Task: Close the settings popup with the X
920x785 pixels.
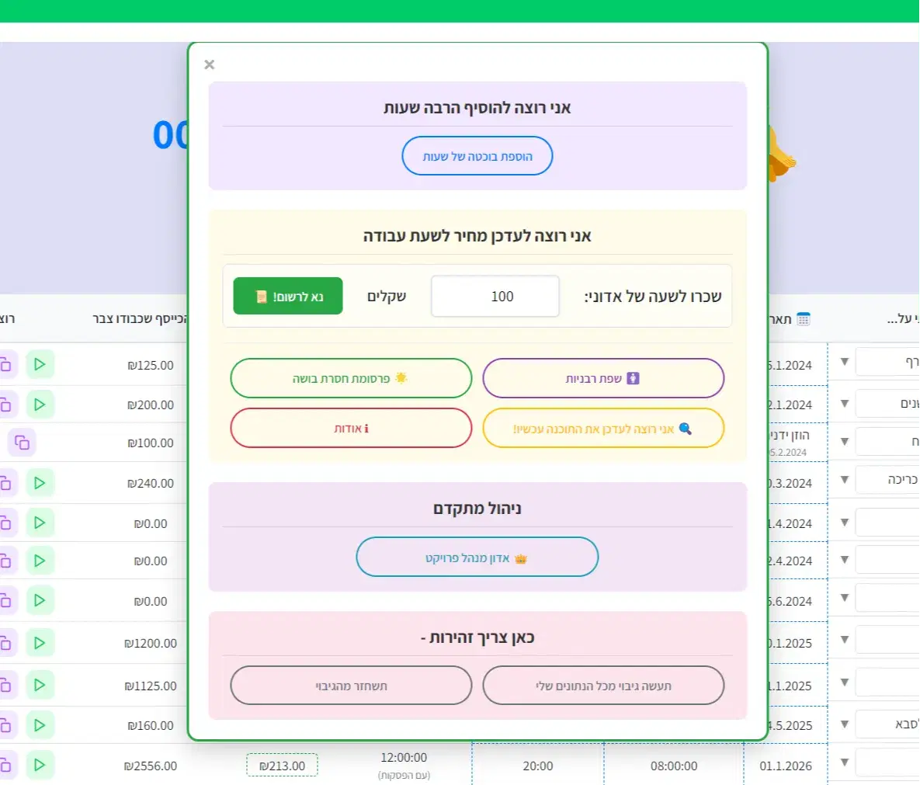Action: (x=209, y=64)
